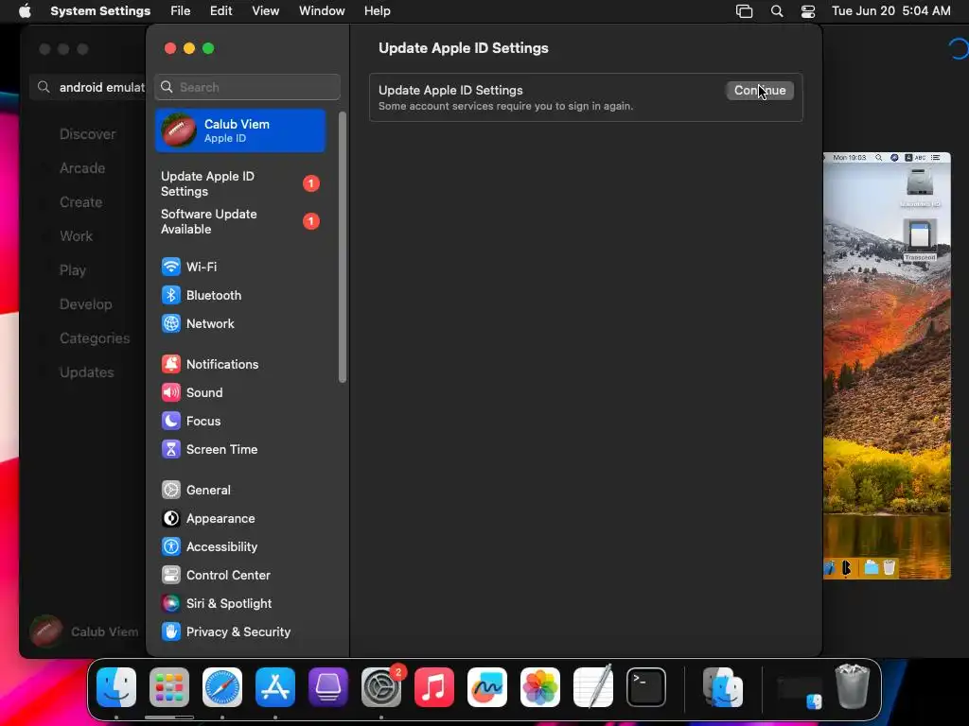Open Freeform app from the Dock

click(487, 687)
